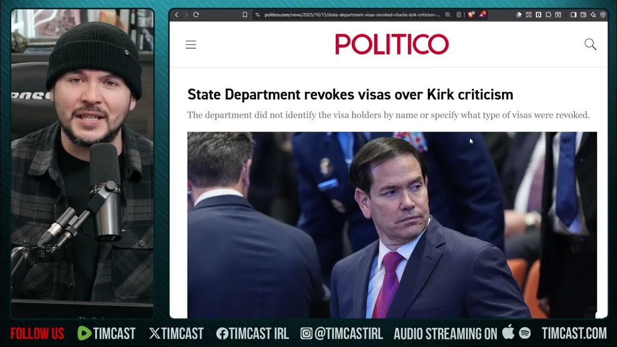Image resolution: width=617 pixels, height=347 pixels.
Task: Click the pie-shaped extension icon in toolbar
Action: tap(519, 15)
